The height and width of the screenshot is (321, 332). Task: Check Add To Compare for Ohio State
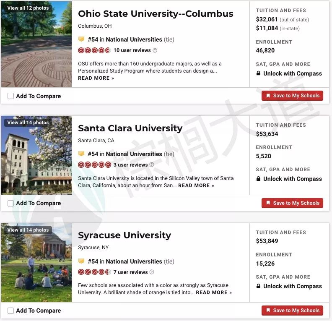[10, 96]
